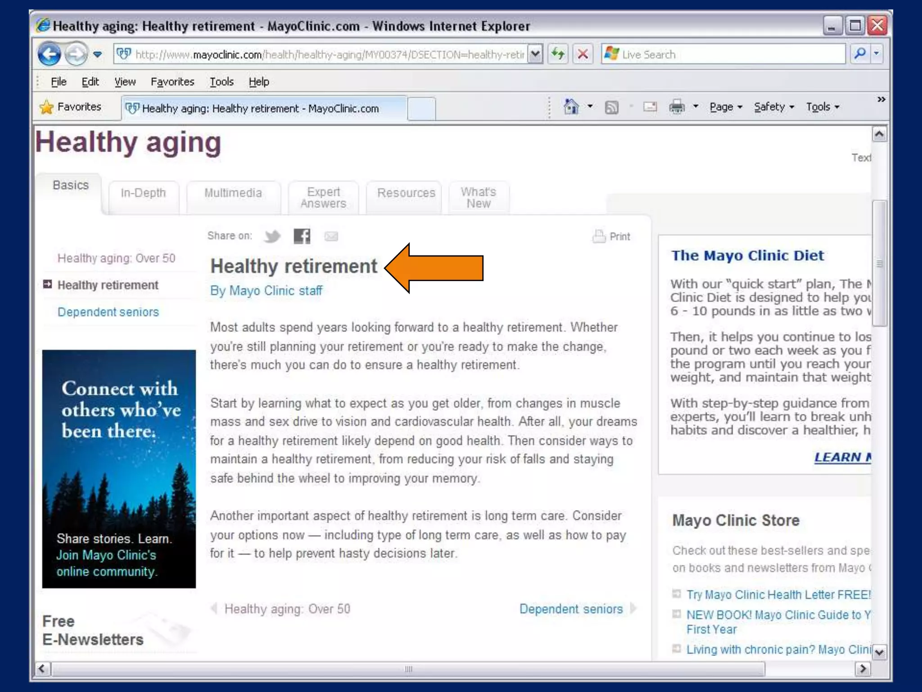Click the browser Back arrow button
The width and height of the screenshot is (922, 692).
tap(49, 55)
